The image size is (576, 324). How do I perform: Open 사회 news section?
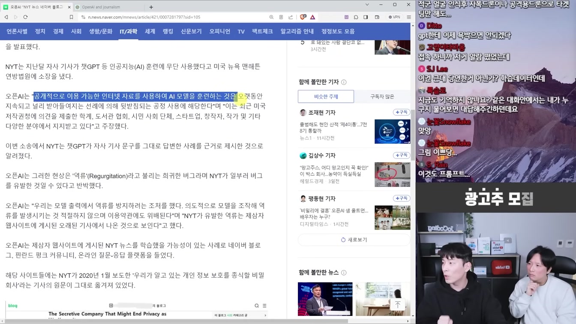pyautogui.click(x=76, y=31)
